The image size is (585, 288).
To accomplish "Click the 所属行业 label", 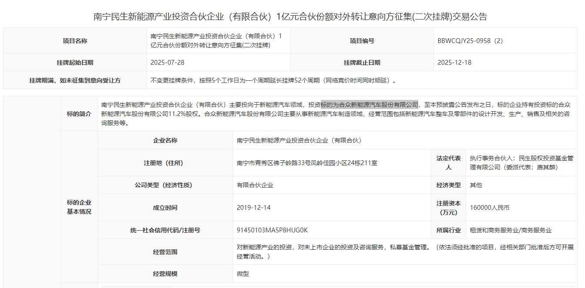I will (x=449, y=230).
